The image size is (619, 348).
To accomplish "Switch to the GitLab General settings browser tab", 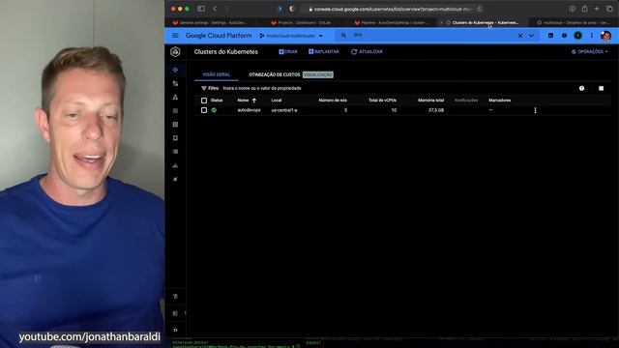I will pyautogui.click(x=210, y=22).
